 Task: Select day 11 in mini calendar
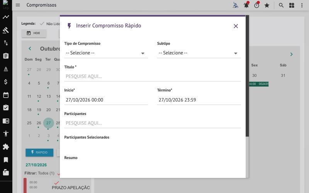point(29,96)
